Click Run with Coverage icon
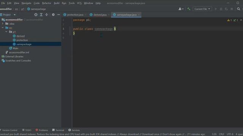This screenshot has height=136, width=243. (226, 9)
